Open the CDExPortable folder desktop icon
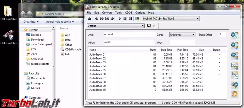 point(8,13)
